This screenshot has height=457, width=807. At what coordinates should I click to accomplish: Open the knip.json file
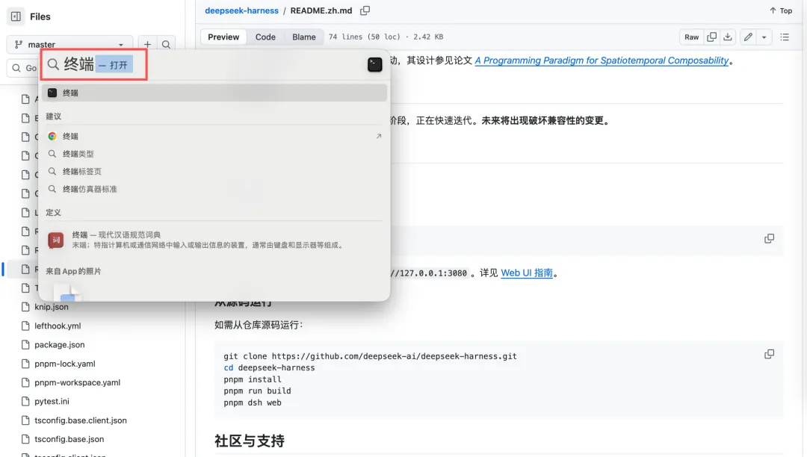click(51, 307)
